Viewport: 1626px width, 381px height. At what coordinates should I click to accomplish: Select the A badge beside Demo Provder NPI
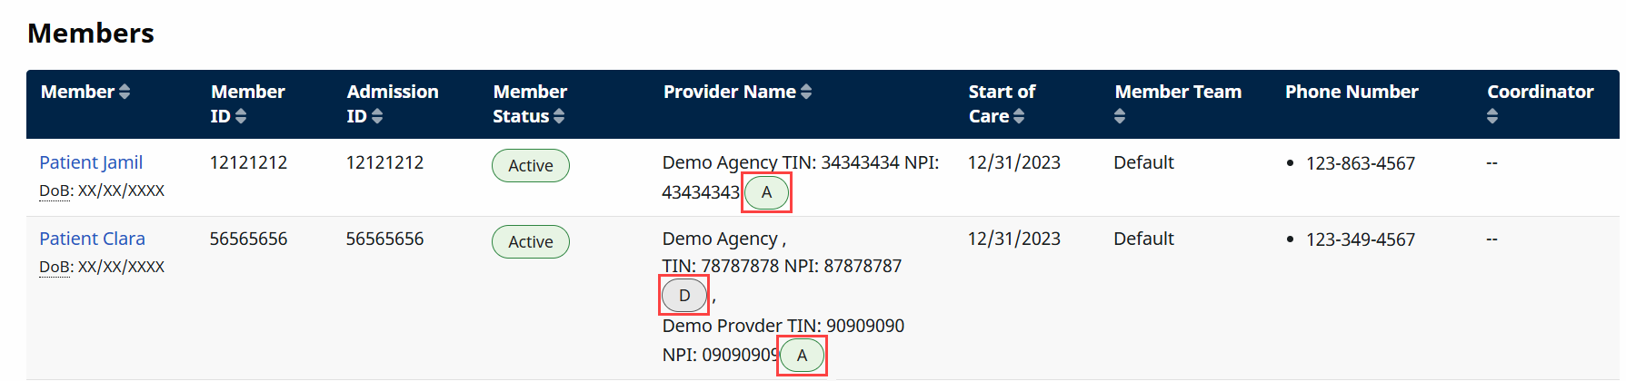(802, 356)
